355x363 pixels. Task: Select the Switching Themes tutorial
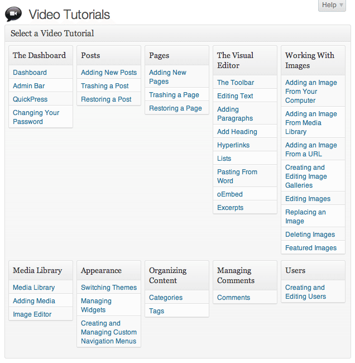[108, 288]
